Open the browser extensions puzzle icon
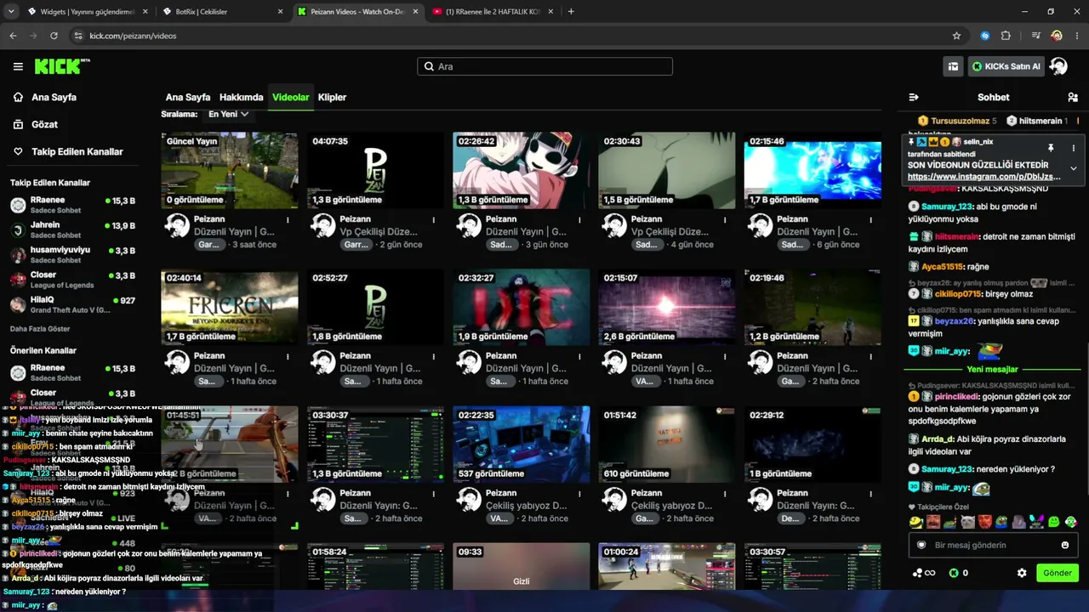Viewport: 1089px width, 612px height. pyautogui.click(x=1006, y=36)
